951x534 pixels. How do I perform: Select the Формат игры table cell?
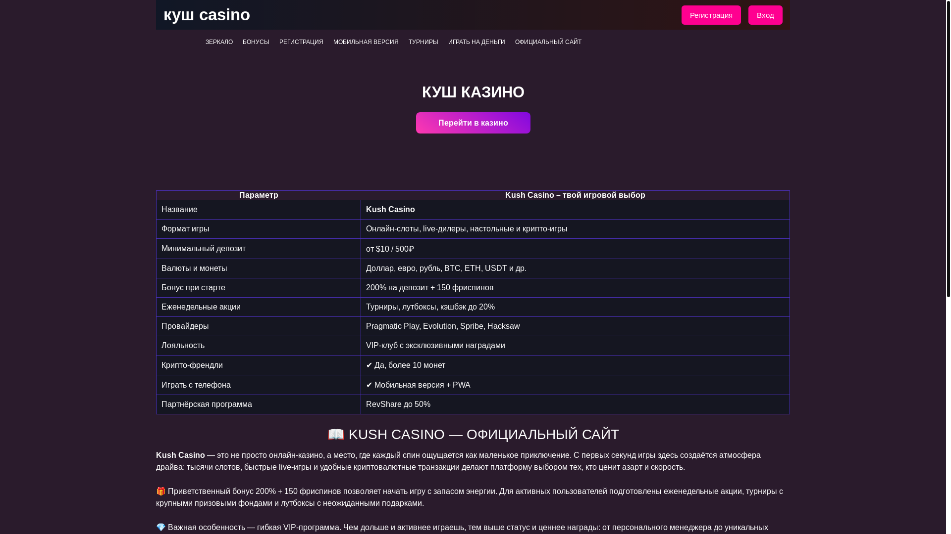tap(259, 229)
